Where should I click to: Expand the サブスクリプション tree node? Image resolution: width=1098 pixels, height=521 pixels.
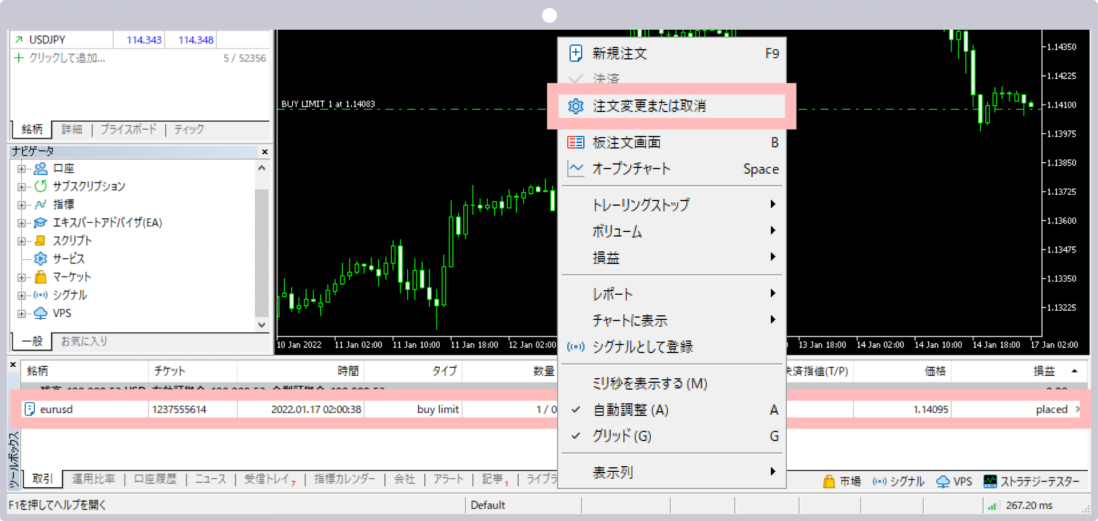point(21,187)
